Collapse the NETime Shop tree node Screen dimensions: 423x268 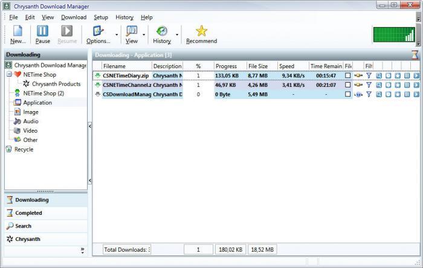coord(9,74)
